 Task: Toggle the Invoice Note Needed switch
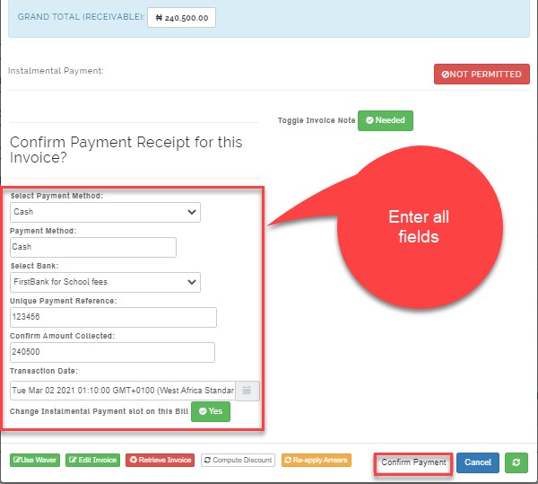coord(386,120)
